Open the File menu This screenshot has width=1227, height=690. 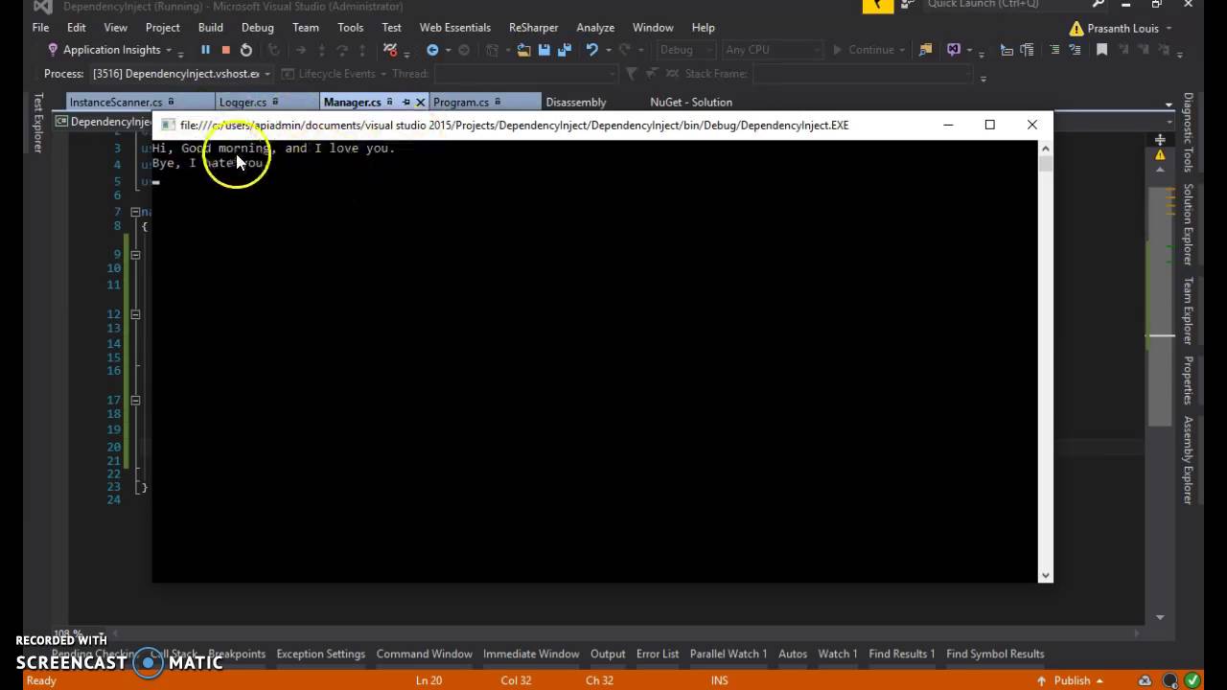[x=40, y=28]
